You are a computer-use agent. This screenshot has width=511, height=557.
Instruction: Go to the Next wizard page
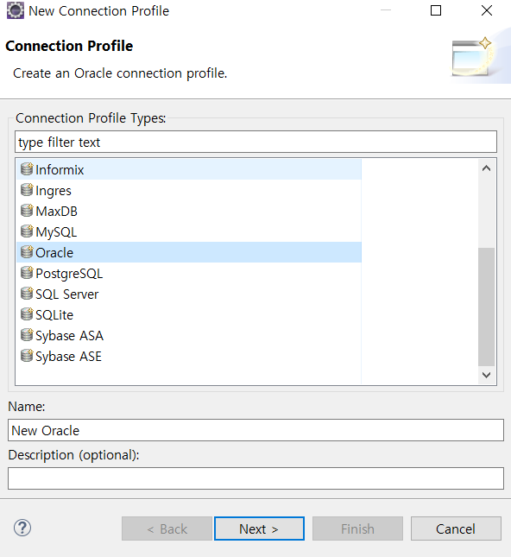(259, 529)
